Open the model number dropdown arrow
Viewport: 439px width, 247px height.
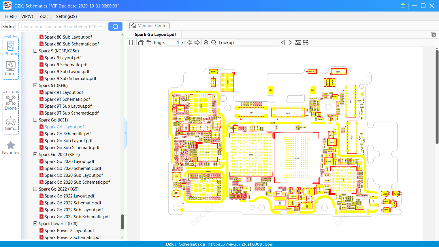(x=101, y=26)
